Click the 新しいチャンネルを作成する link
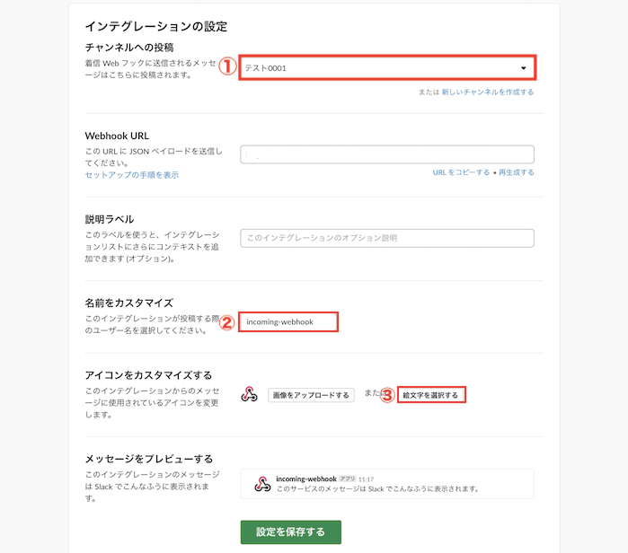The height and width of the screenshot is (553, 628). [487, 92]
